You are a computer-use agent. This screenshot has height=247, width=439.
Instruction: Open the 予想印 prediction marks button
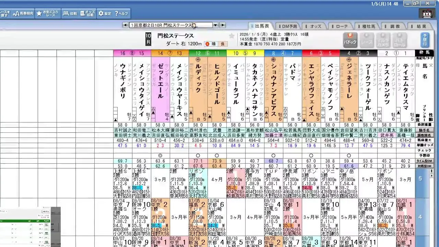coord(425,40)
